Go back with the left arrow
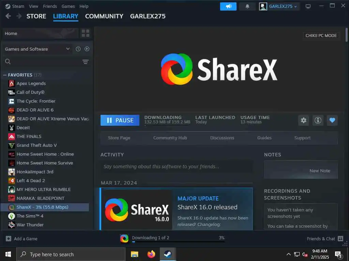The image size is (349, 261). [x=8, y=16]
